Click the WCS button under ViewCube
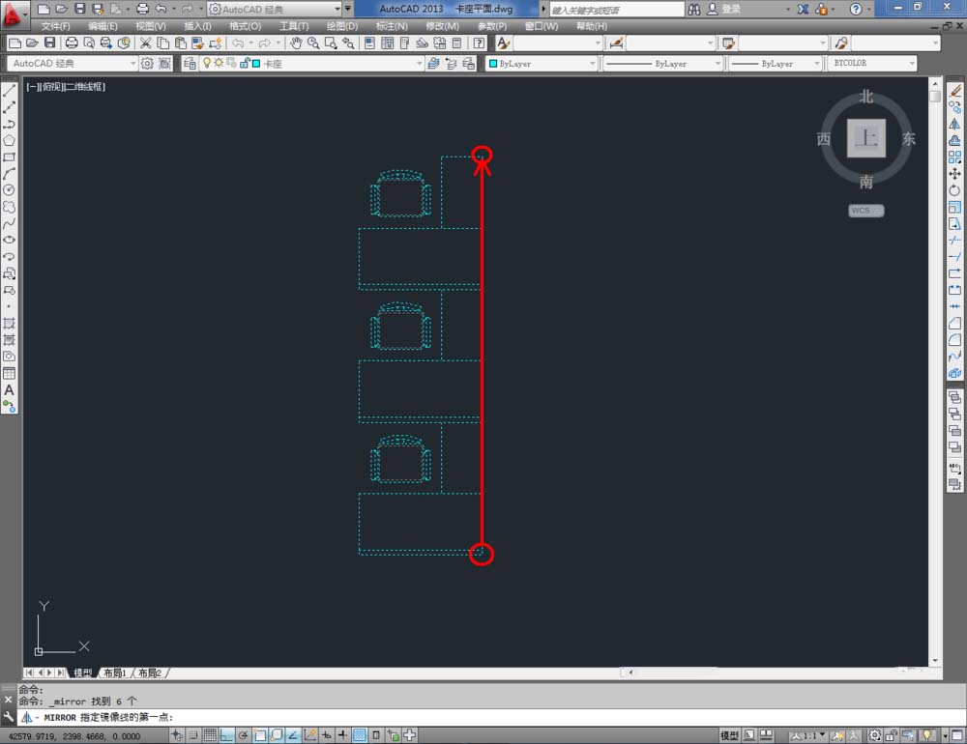 pos(865,211)
